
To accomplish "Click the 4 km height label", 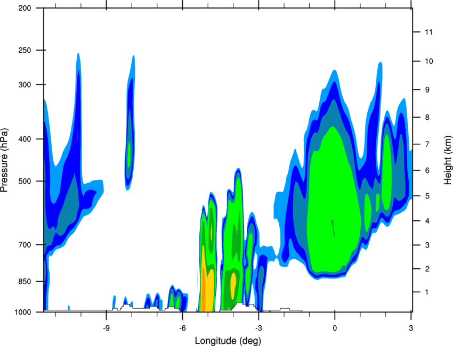I will click(427, 221).
